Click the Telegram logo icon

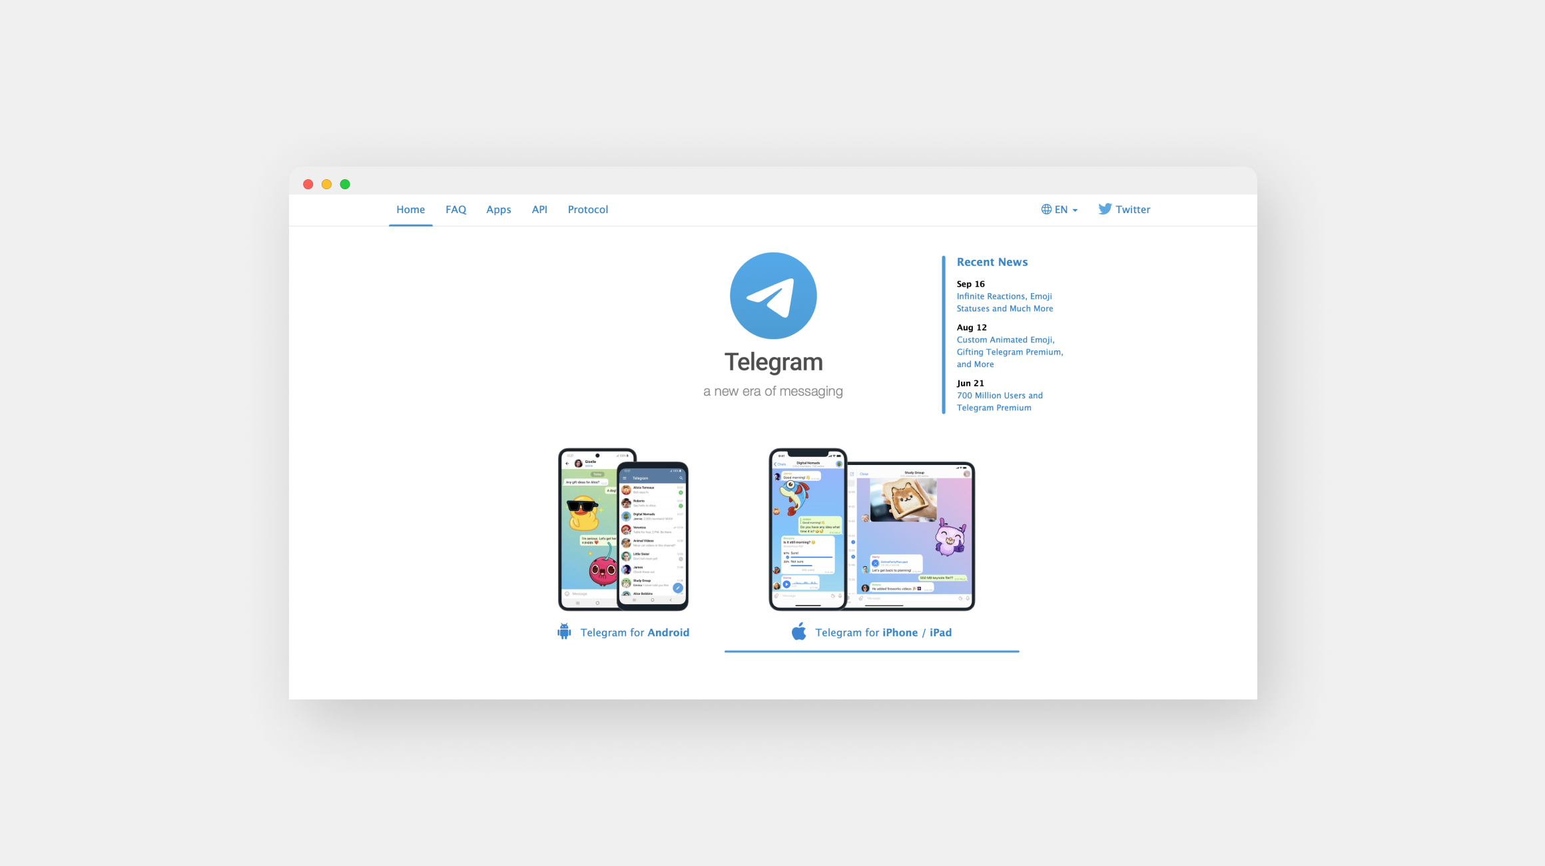pyautogui.click(x=772, y=295)
